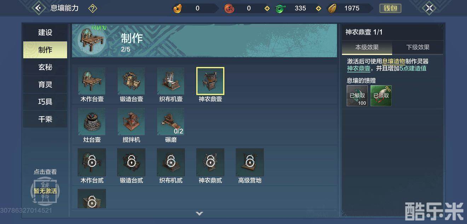Open the 神农鼎壹 link in description
Viewport: 467px width, 224px height.
(x=359, y=69)
